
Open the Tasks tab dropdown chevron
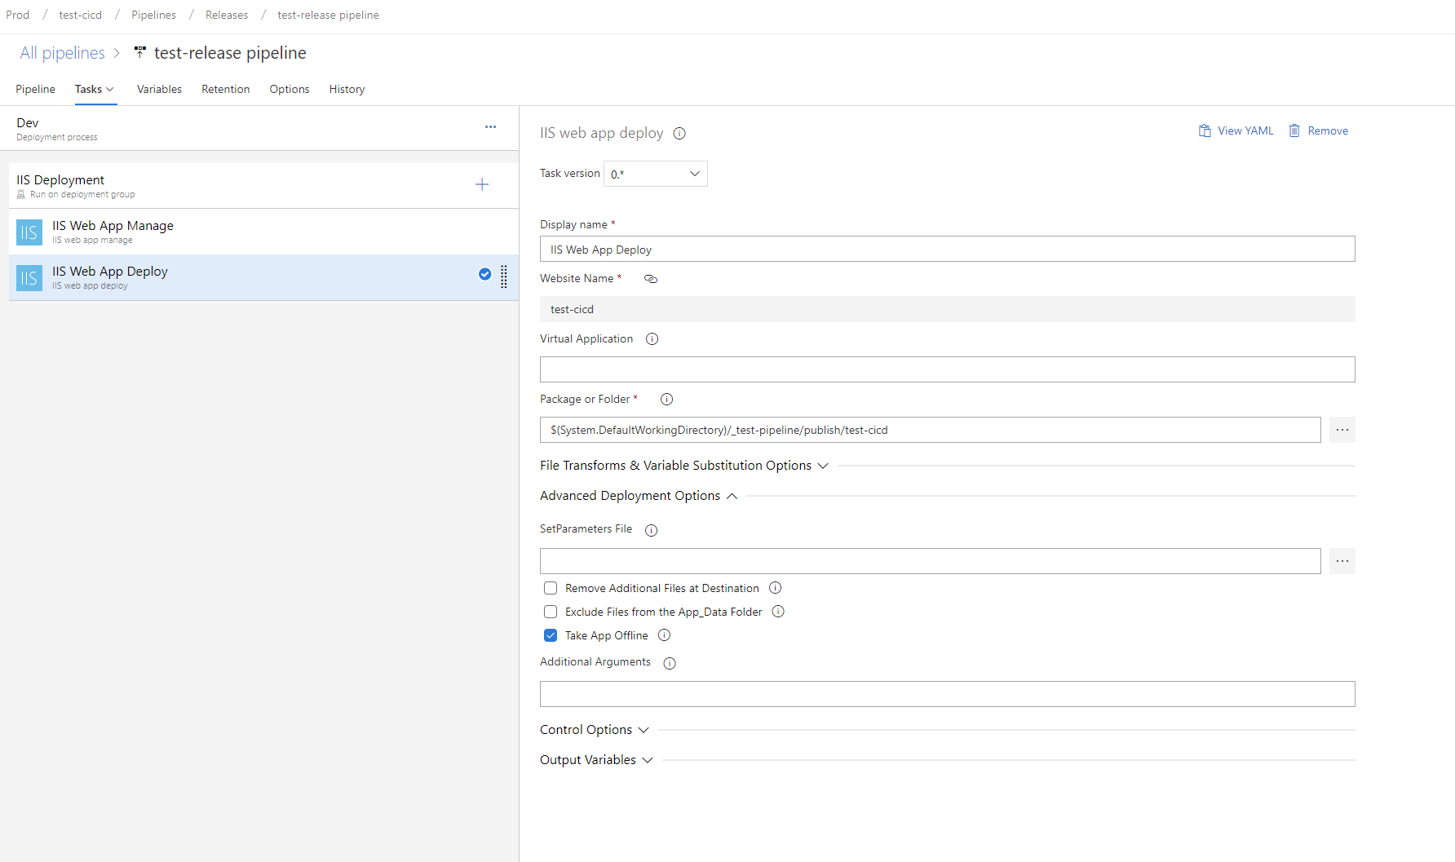[x=110, y=90]
